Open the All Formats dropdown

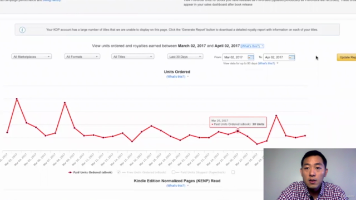click(x=82, y=57)
